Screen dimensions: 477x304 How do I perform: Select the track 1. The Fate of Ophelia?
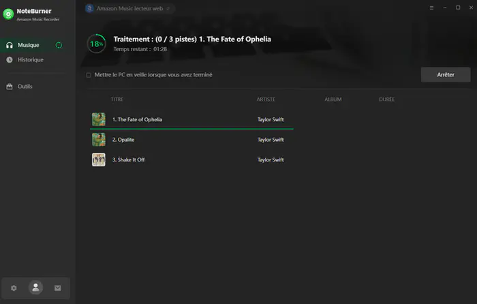137,119
